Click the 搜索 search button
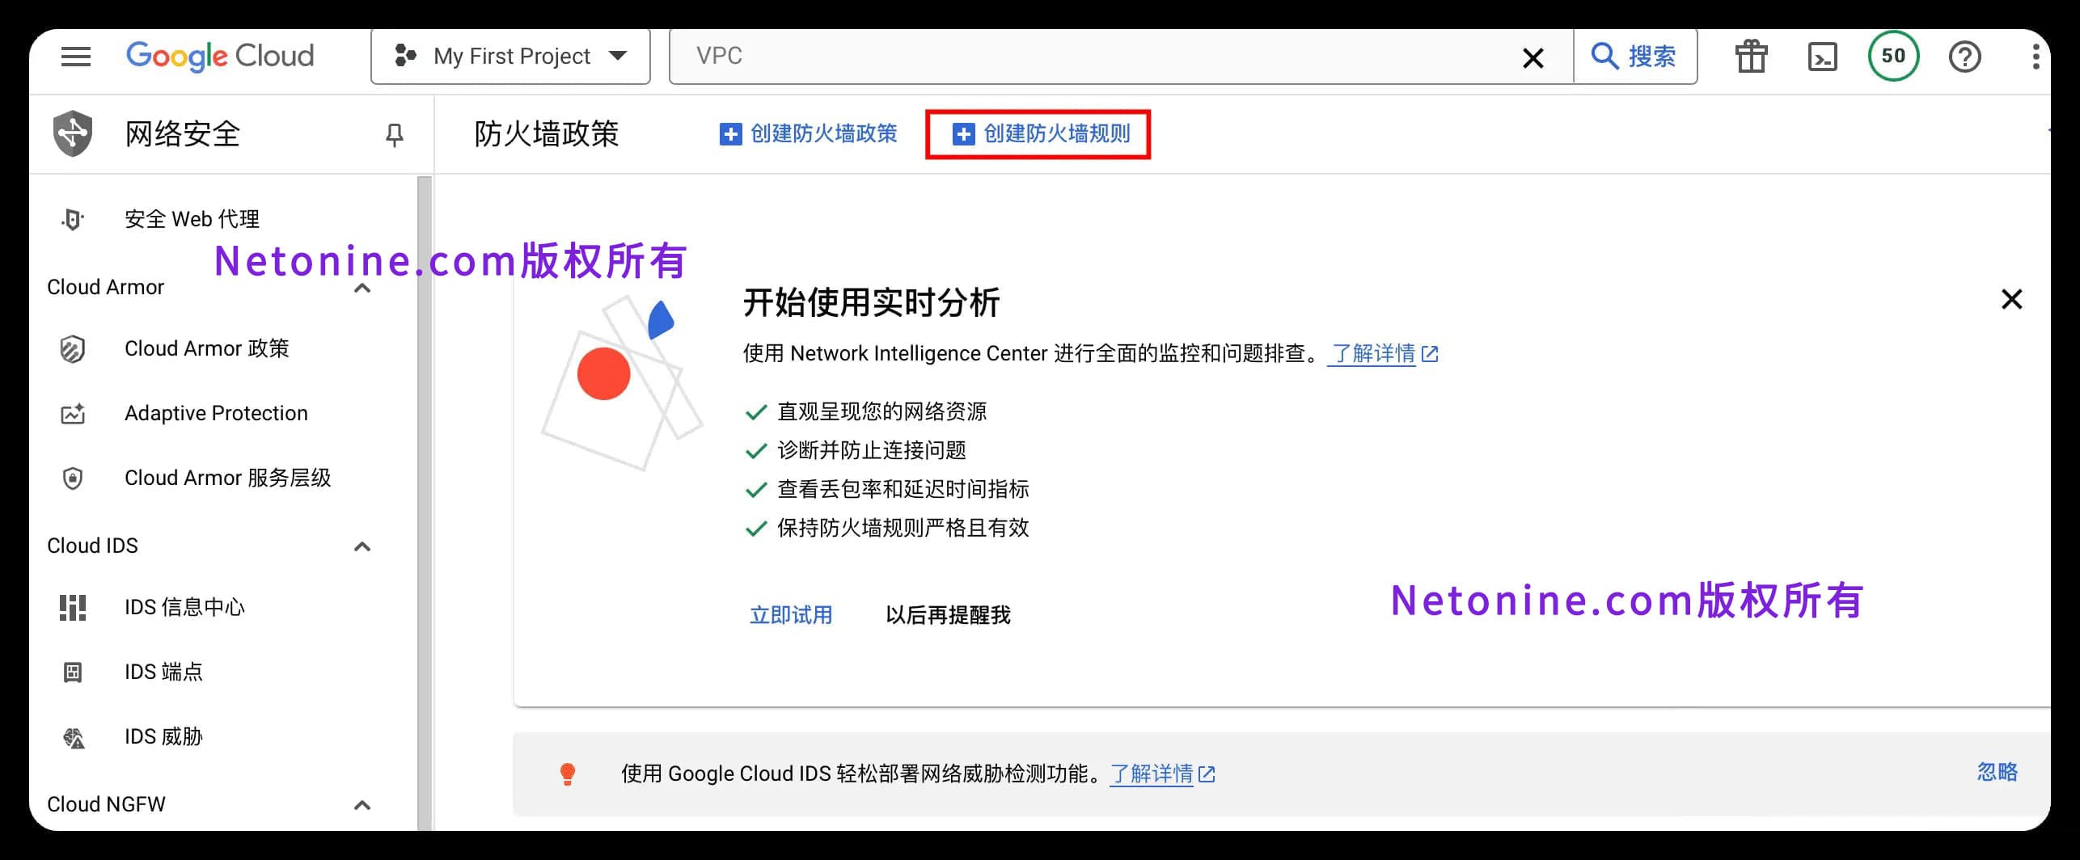Screen dimensions: 2080x860 pos(1634,57)
